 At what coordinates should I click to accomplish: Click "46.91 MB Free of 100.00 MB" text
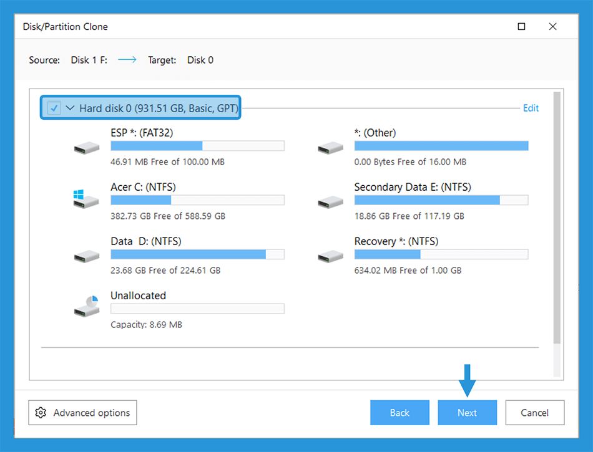167,162
